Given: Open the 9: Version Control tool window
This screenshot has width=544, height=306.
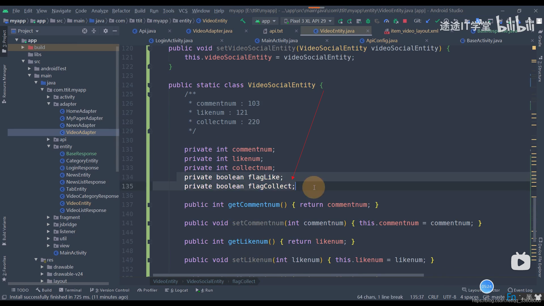Looking at the screenshot, I should click(110, 290).
